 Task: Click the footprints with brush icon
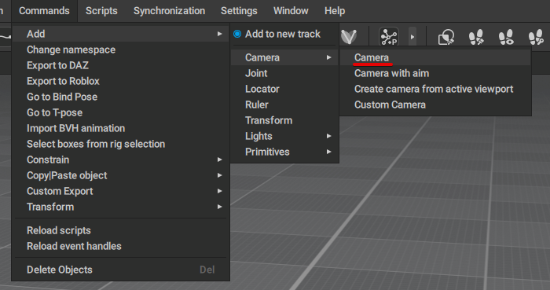click(x=476, y=37)
